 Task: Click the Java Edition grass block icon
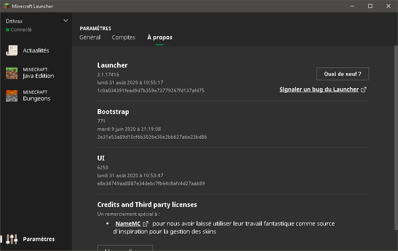coord(12,73)
